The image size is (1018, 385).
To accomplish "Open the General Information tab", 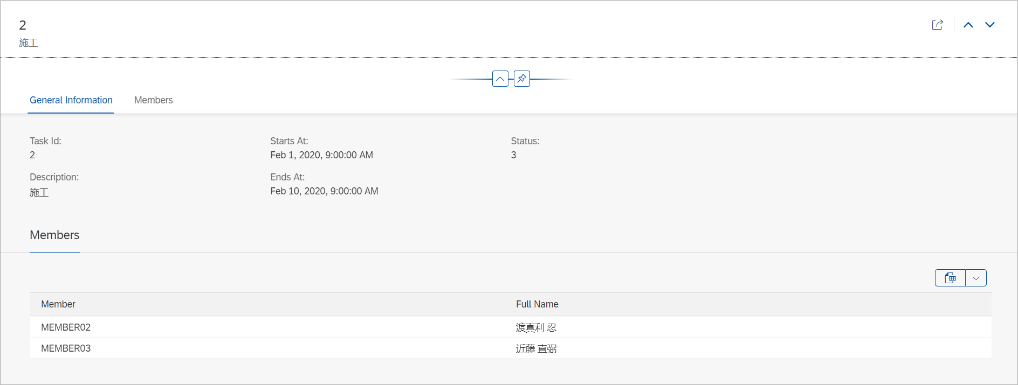I will tap(71, 100).
